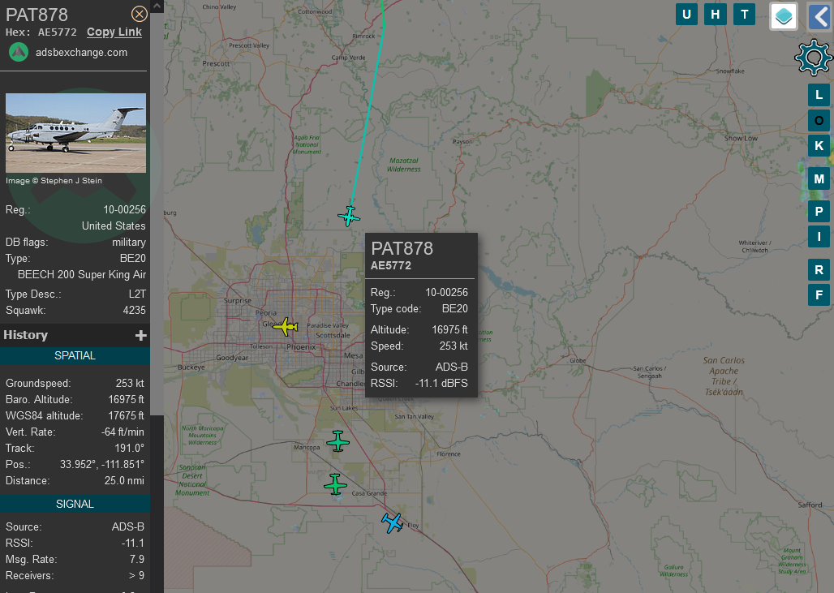Viewport: 834px width, 593px height.
Task: Expand the History section with plus
Action: tap(141, 335)
